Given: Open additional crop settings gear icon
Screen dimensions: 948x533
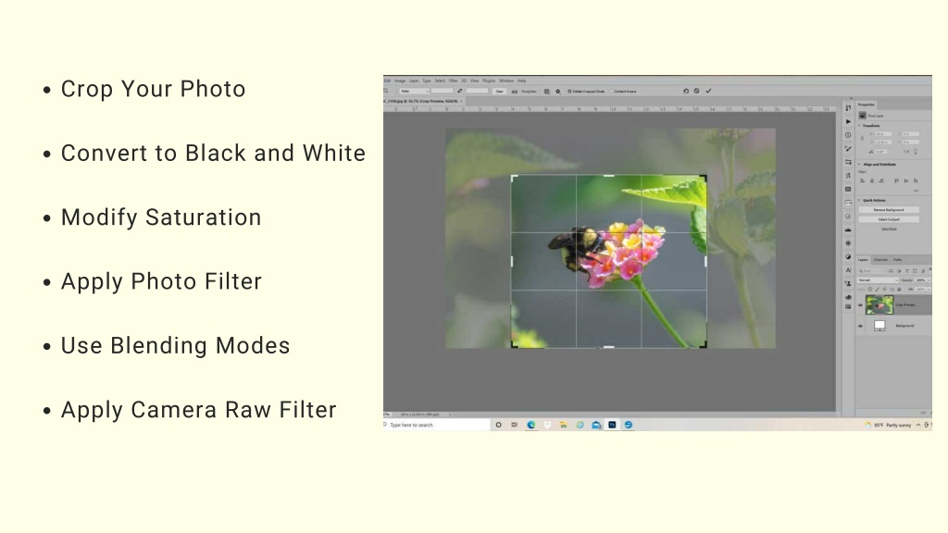Looking at the screenshot, I should pyautogui.click(x=557, y=92).
